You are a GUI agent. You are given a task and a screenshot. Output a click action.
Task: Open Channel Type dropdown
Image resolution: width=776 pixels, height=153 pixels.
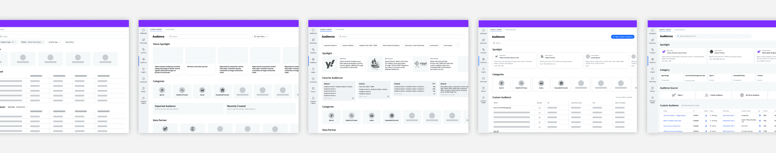(54, 42)
